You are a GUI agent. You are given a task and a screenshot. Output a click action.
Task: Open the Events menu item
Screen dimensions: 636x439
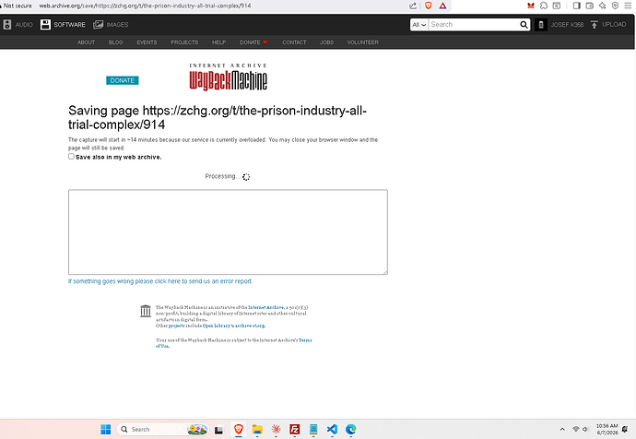coord(147,42)
